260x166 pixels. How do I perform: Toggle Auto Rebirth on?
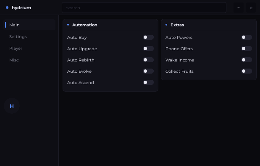[x=148, y=60]
